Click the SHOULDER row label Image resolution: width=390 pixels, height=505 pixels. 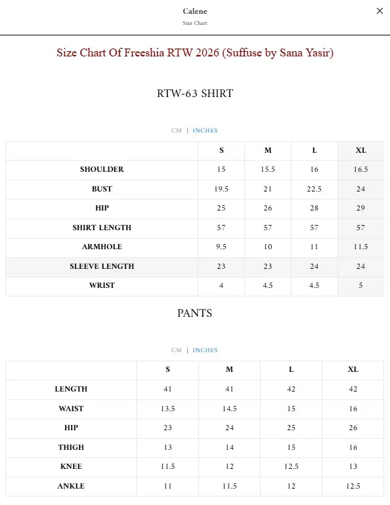102,169
